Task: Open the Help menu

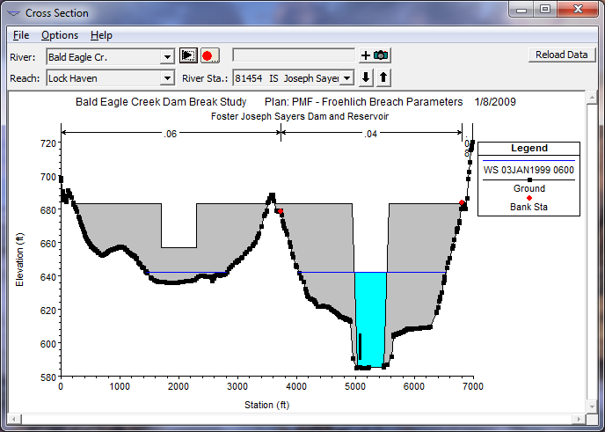Action: (x=101, y=35)
